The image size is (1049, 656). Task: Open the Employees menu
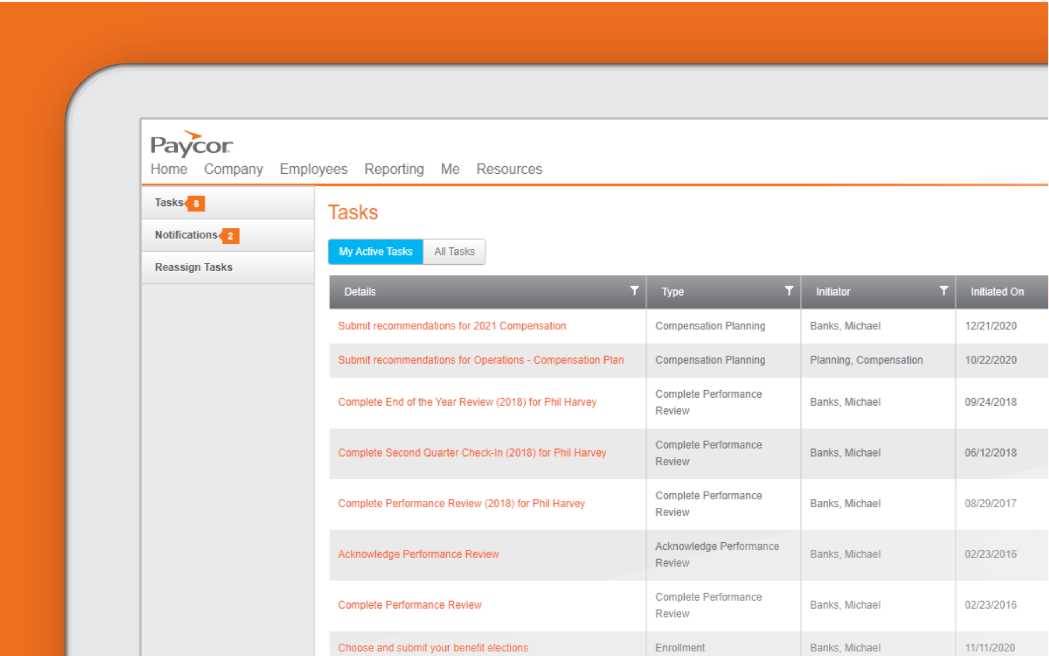coord(314,169)
